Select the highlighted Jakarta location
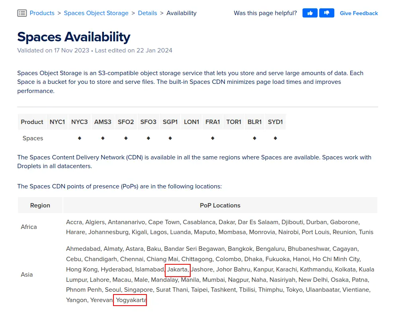The height and width of the screenshot is (312, 402). click(x=178, y=270)
